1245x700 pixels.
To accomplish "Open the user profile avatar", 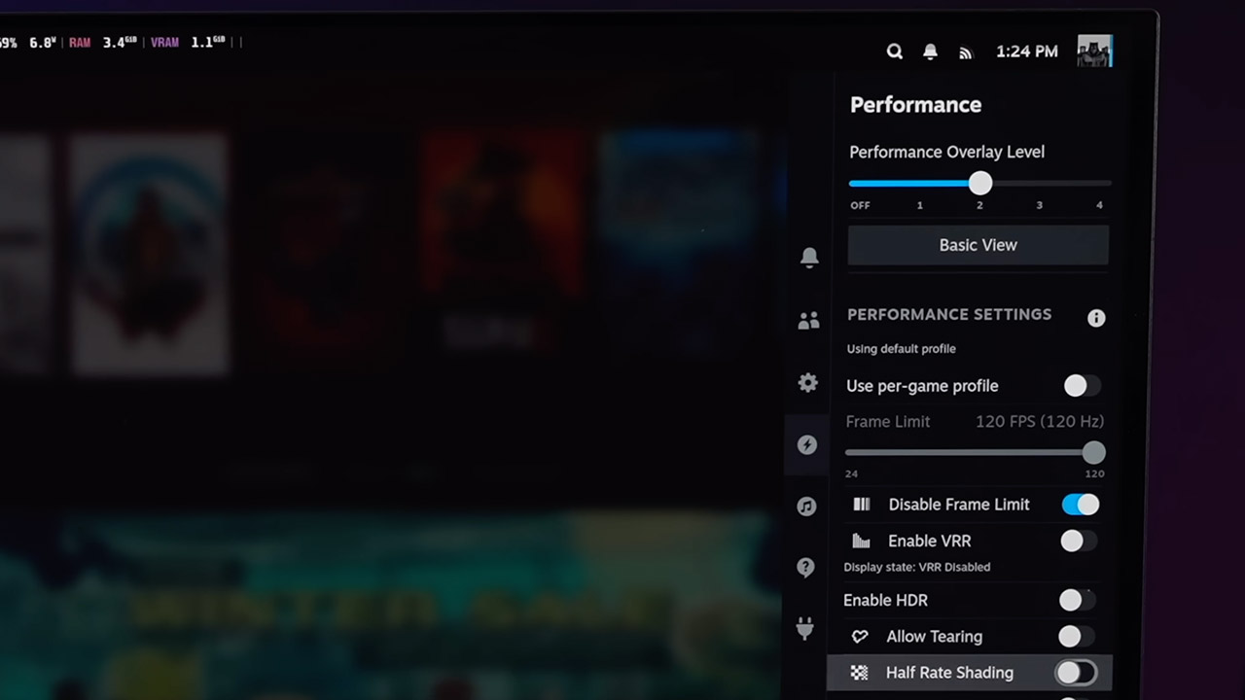I will pyautogui.click(x=1094, y=52).
